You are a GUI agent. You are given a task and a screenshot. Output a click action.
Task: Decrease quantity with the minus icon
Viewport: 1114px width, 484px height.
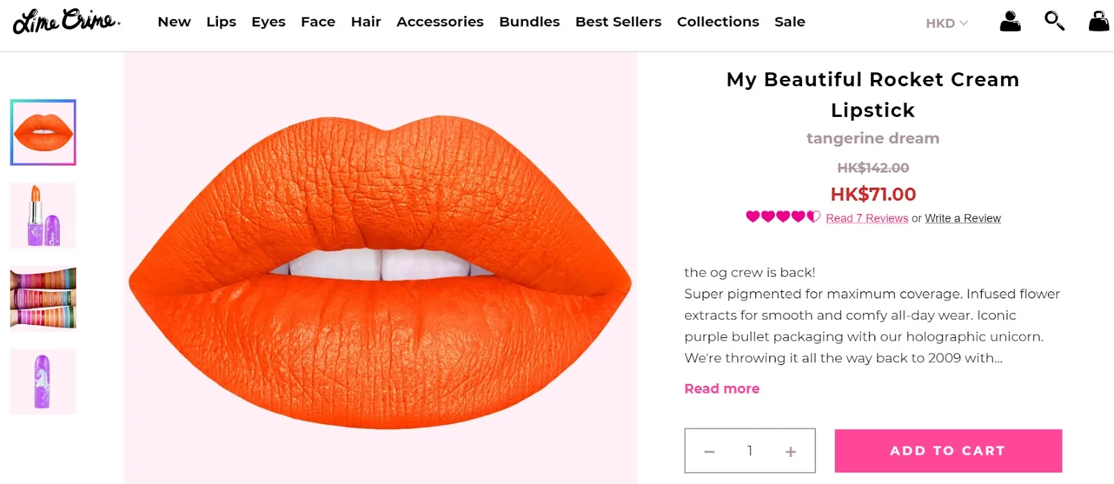pos(709,452)
